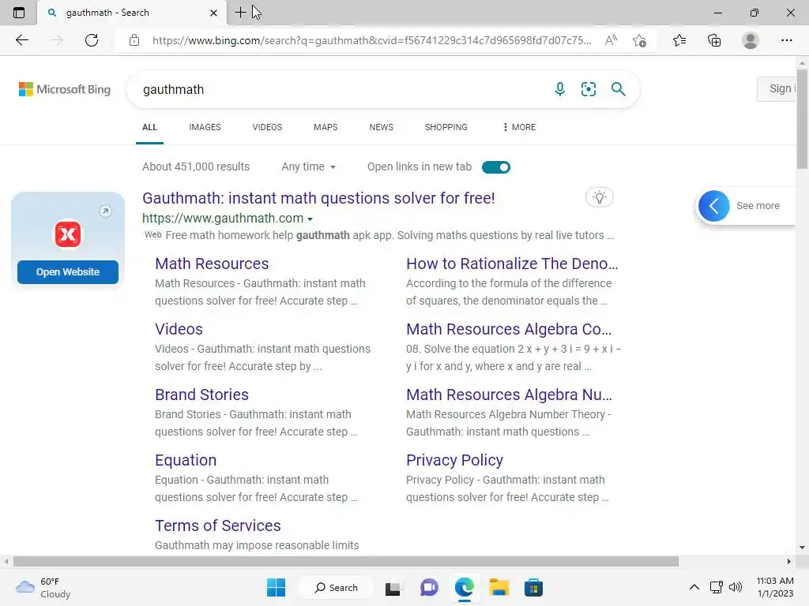Image resolution: width=809 pixels, height=606 pixels.
Task: Open Read aloud icon in address bar
Action: click(611, 40)
